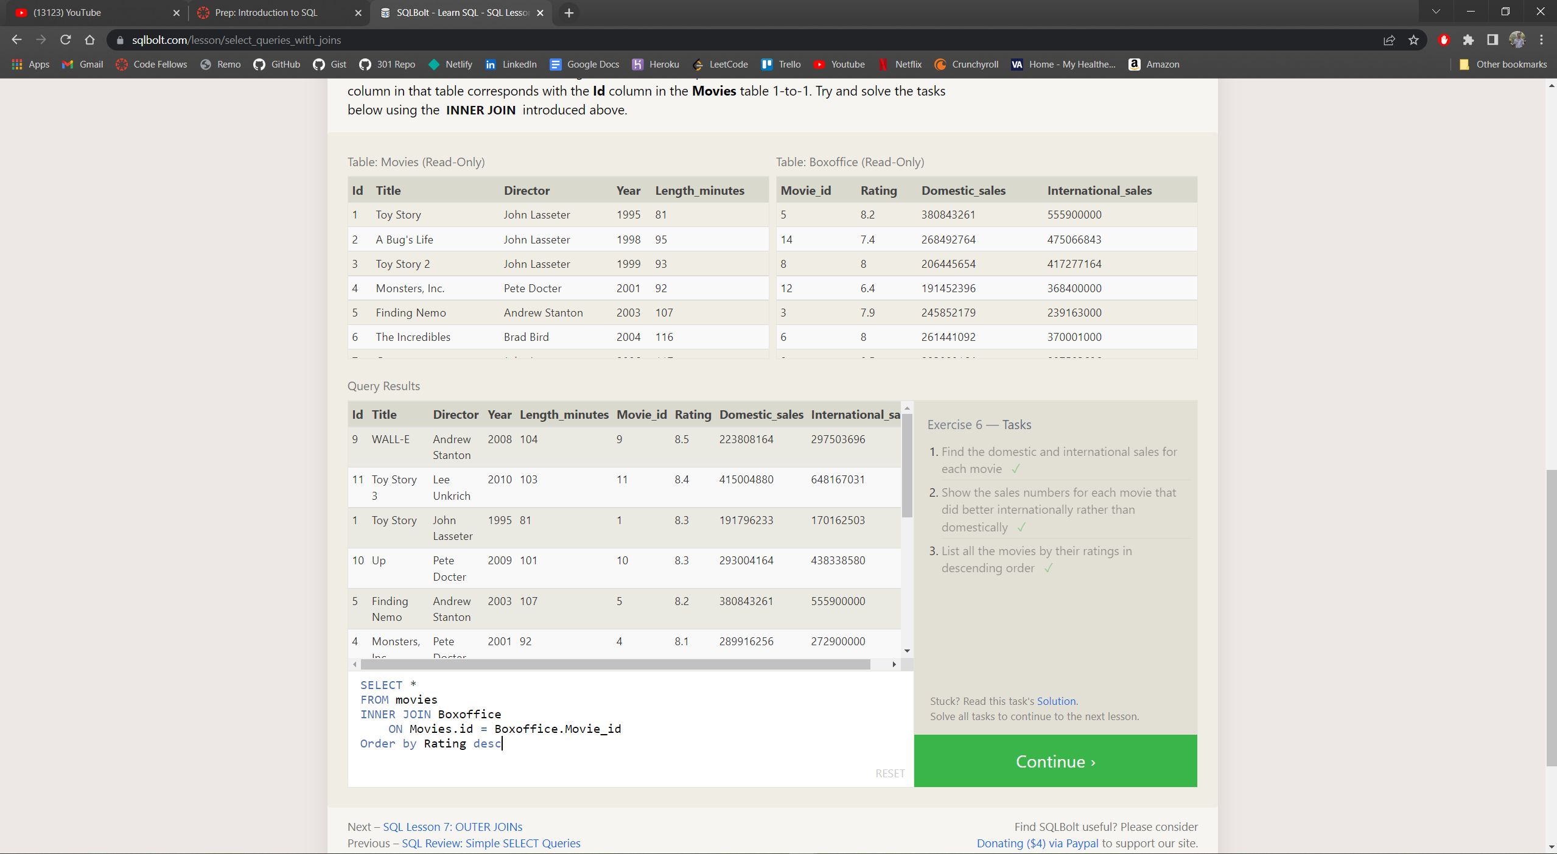1557x854 pixels.
Task: Click the query results vertical scrollbar thumb
Action: 907,466
